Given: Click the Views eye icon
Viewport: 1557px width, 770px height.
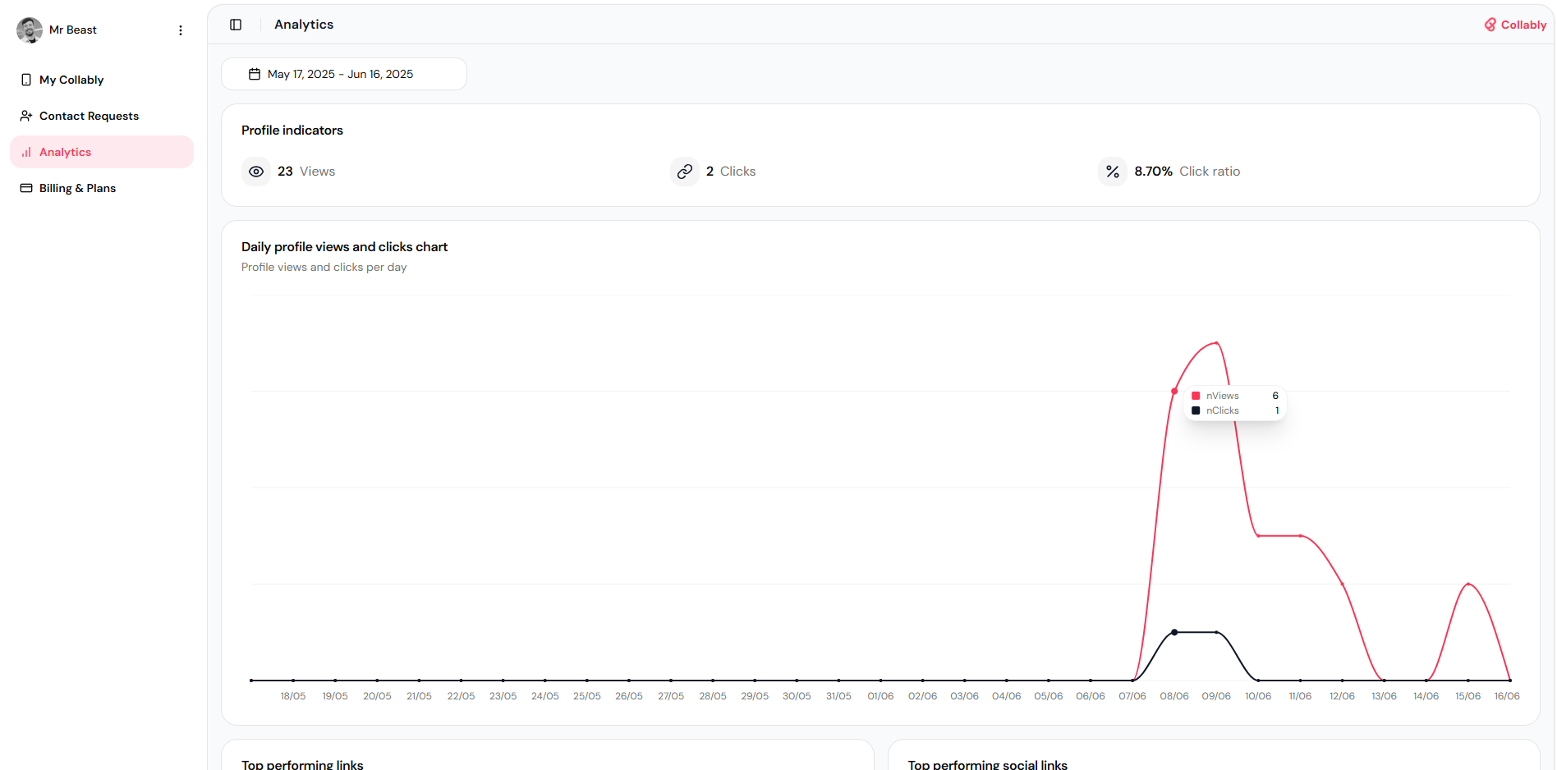Looking at the screenshot, I should 256,172.
